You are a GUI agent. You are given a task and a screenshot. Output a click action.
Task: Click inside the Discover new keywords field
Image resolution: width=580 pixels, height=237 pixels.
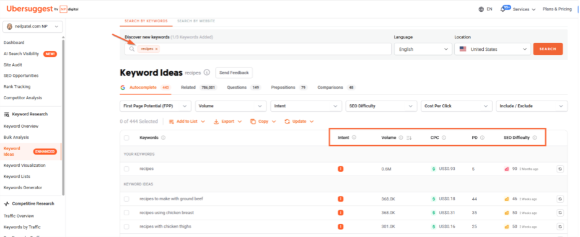258,49
